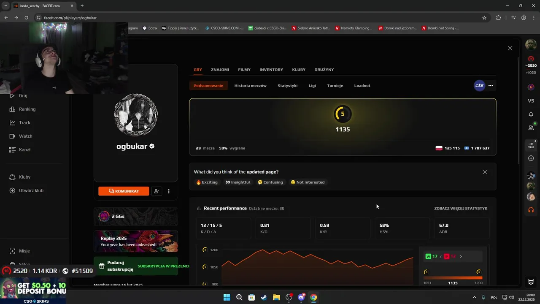Image resolution: width=540 pixels, height=304 pixels.
Task: Open party icon with badge 3
Action: pos(532,145)
